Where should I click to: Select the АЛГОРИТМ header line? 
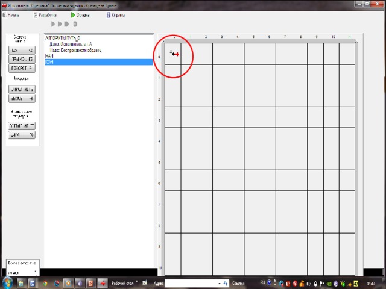point(63,38)
